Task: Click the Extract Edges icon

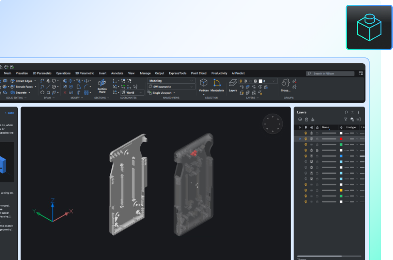Action: pyautogui.click(x=12, y=81)
